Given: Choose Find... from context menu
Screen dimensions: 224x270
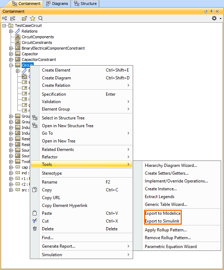Looking at the screenshot, I should [81, 238].
